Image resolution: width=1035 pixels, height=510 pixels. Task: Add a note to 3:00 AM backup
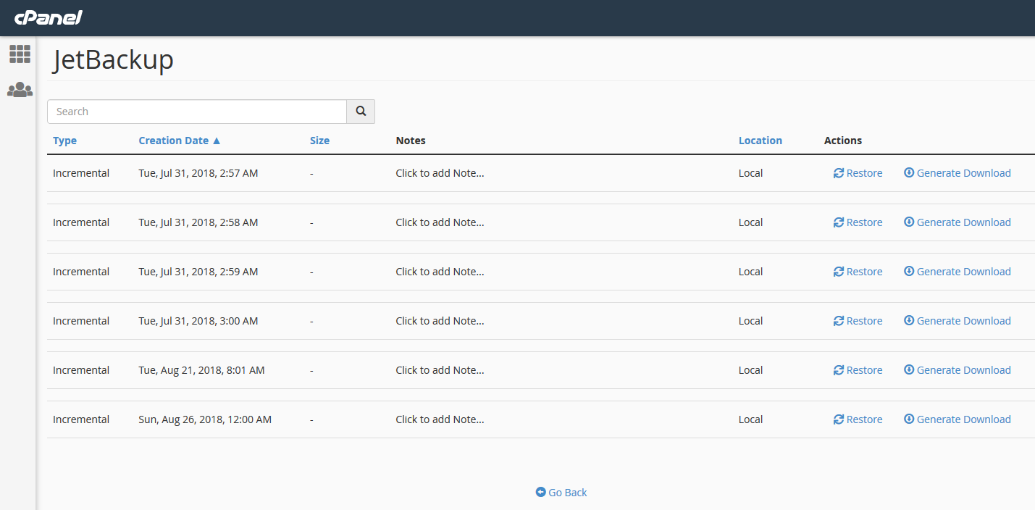click(x=440, y=321)
